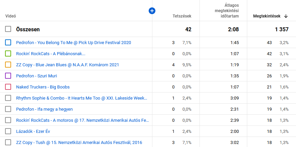The height and width of the screenshot is (147, 296).
Task: Toggle the blue checkbox for Pedrofon You Belong To Me
Action: click(8, 43)
